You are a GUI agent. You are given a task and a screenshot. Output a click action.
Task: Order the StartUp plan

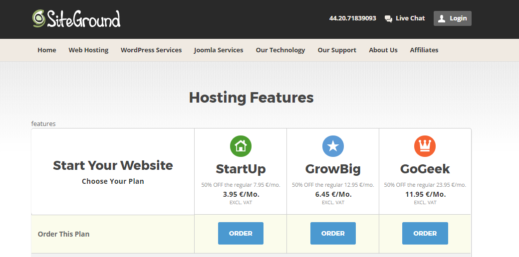[x=241, y=233]
